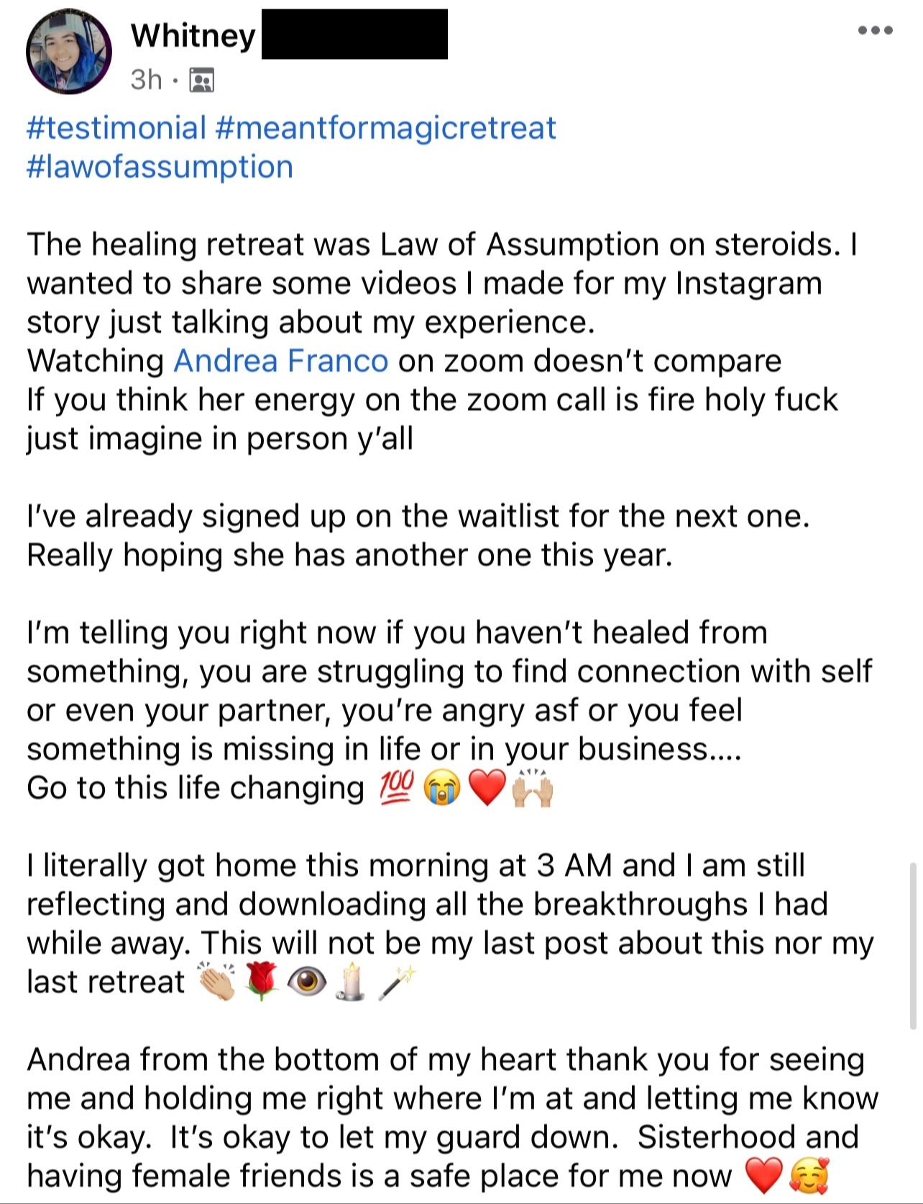Click the eye emoji
Image resolution: width=923 pixels, height=1204 pixels.
tap(307, 982)
